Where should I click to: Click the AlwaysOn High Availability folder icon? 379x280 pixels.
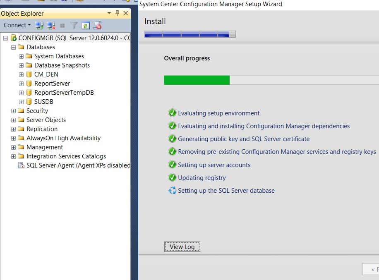[21, 138]
